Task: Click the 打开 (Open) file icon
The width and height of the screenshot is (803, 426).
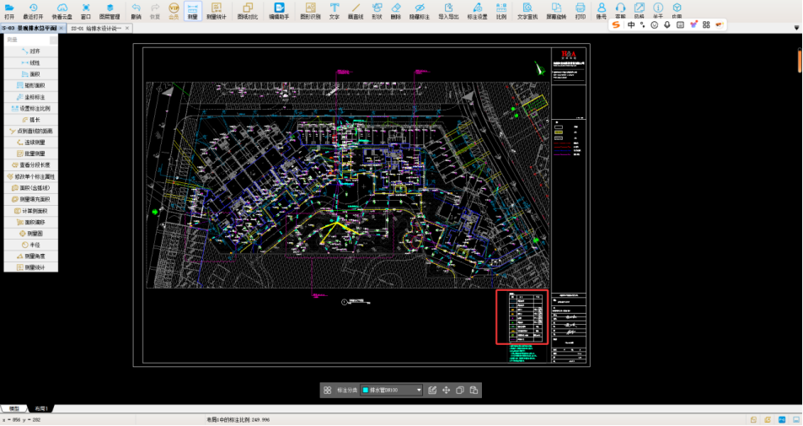Action: click(x=9, y=10)
